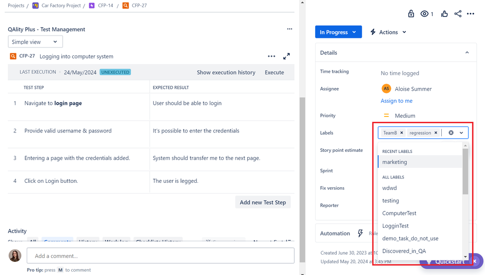Open the In Progress status dropdown
Viewport: 485px width, 275px height.
click(x=338, y=32)
